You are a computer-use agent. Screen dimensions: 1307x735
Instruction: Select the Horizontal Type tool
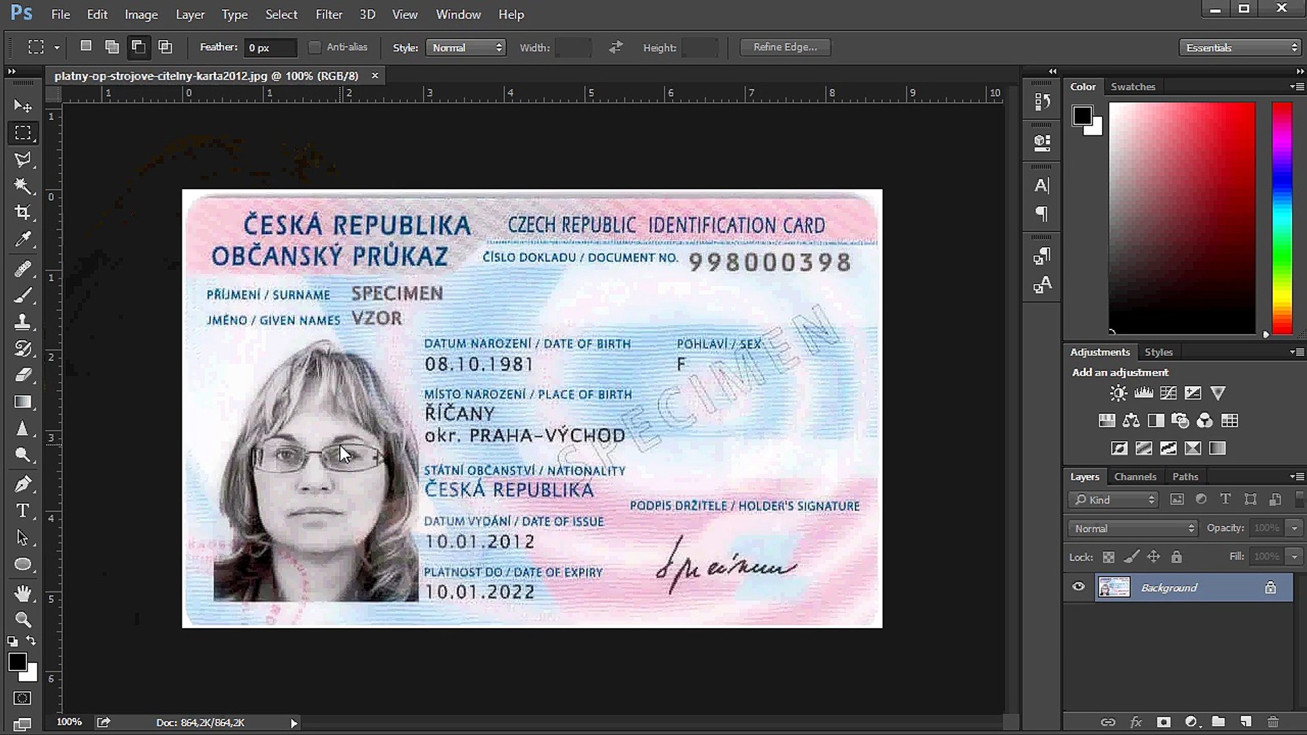[23, 510]
